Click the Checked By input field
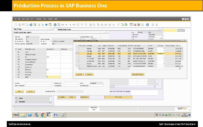This screenshot has width=203, height=127. tap(70, 83)
